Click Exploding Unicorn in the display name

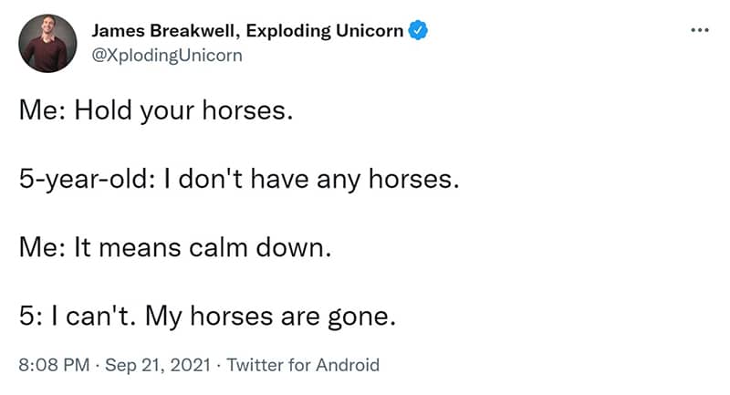tap(325, 31)
